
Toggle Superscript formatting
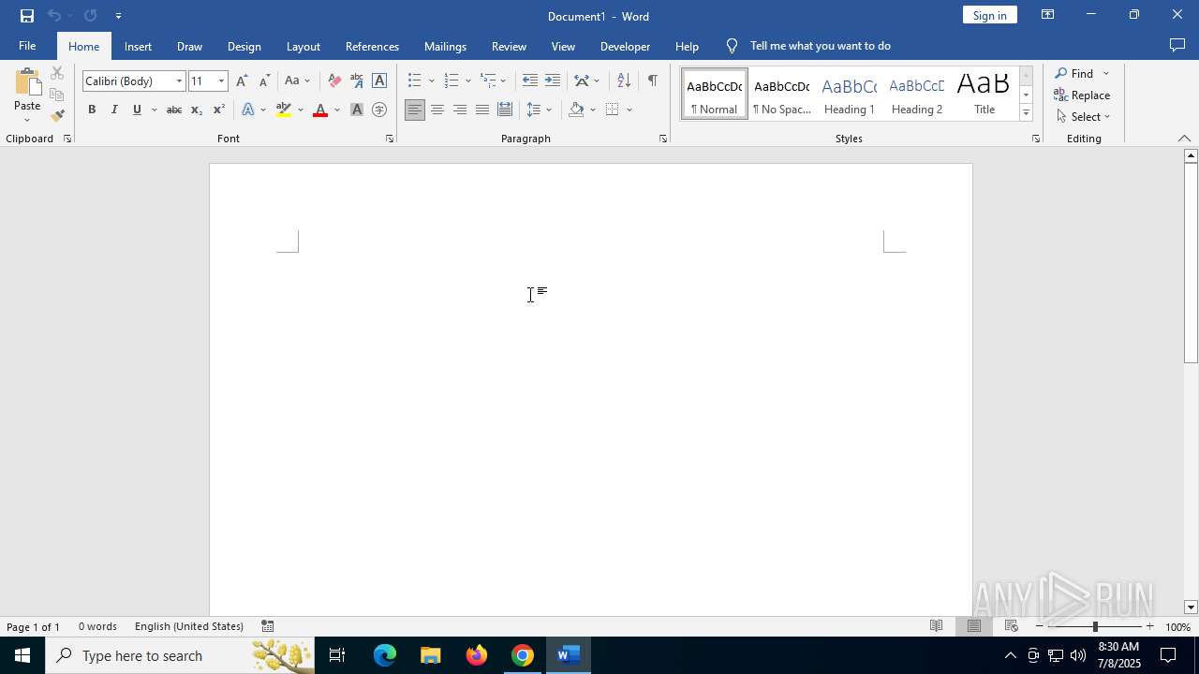[219, 110]
